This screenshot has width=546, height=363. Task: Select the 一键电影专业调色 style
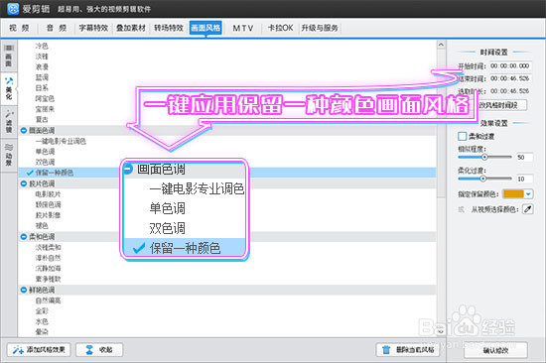pos(61,141)
